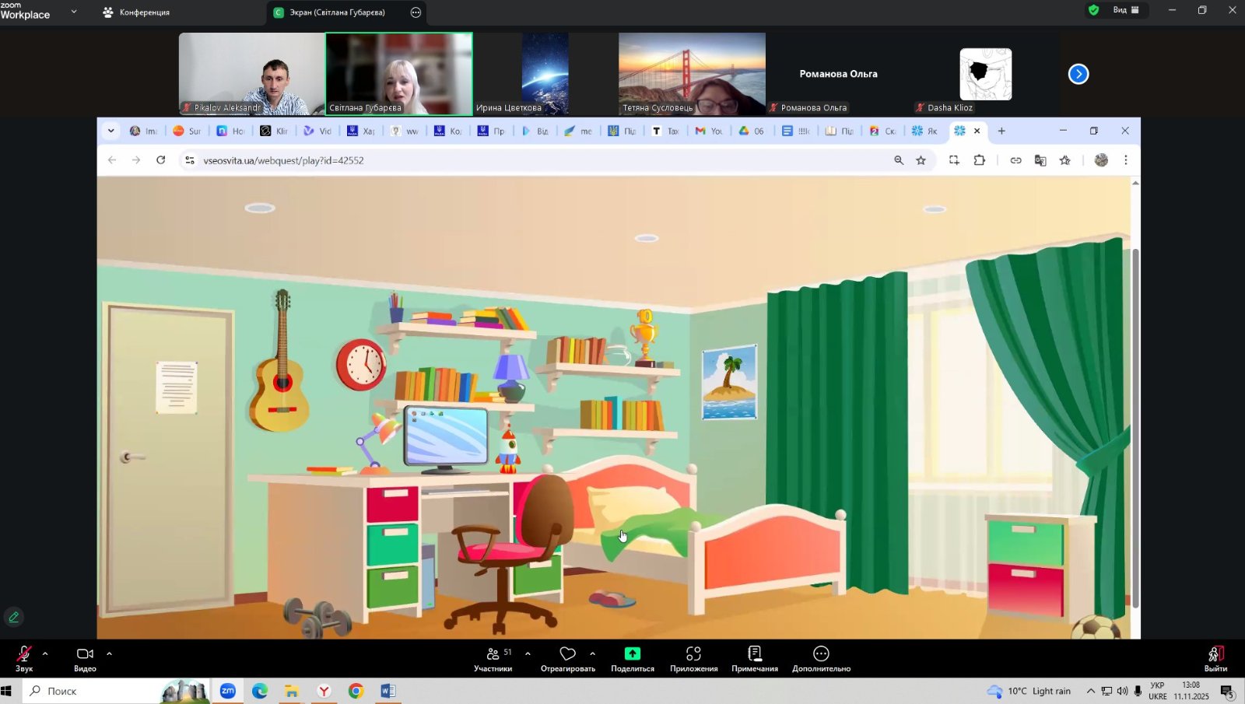Select the Конференция tab

[x=137, y=12]
